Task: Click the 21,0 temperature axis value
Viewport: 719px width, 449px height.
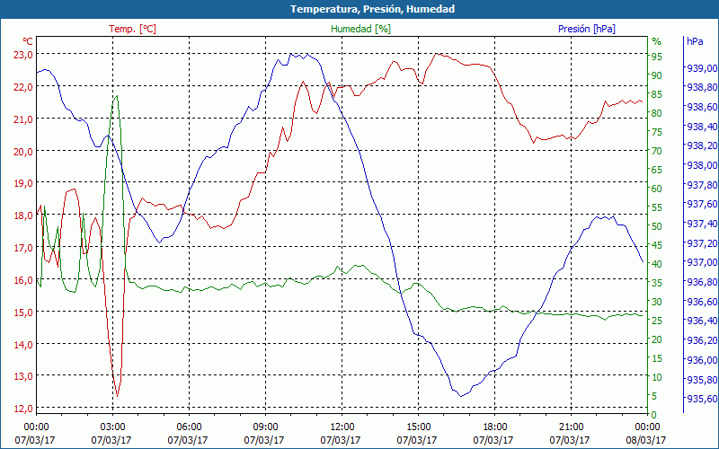Action: tap(22, 119)
